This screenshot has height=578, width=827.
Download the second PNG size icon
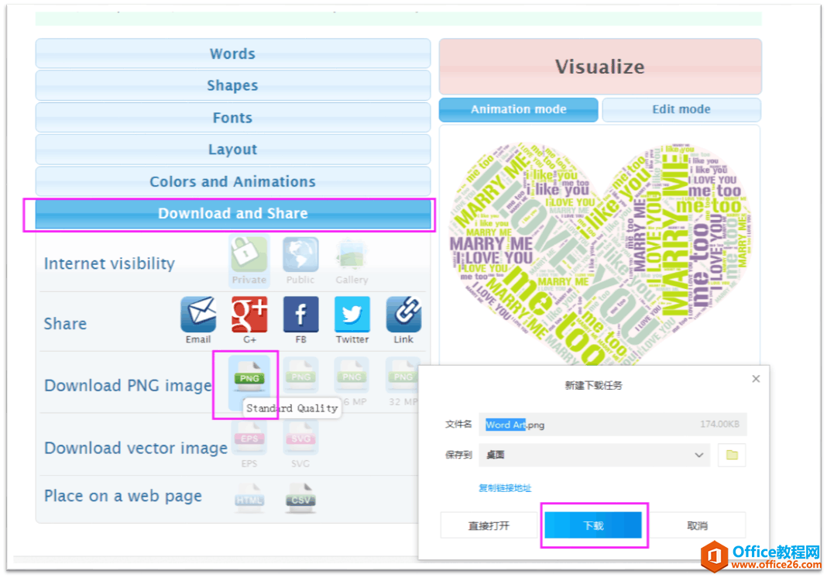pos(300,377)
